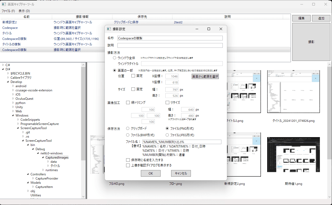
Task: Enable the リサイズ checkbox
Action: pyautogui.click(x=167, y=103)
